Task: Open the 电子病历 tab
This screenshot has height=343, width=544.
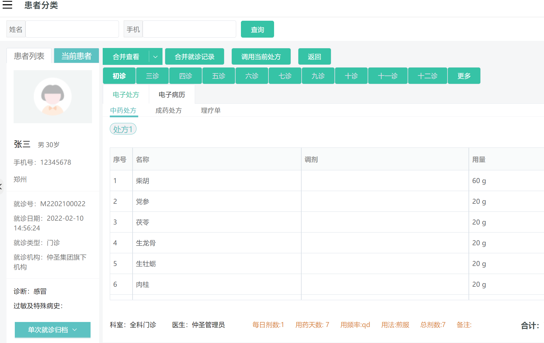Action: 172,94
